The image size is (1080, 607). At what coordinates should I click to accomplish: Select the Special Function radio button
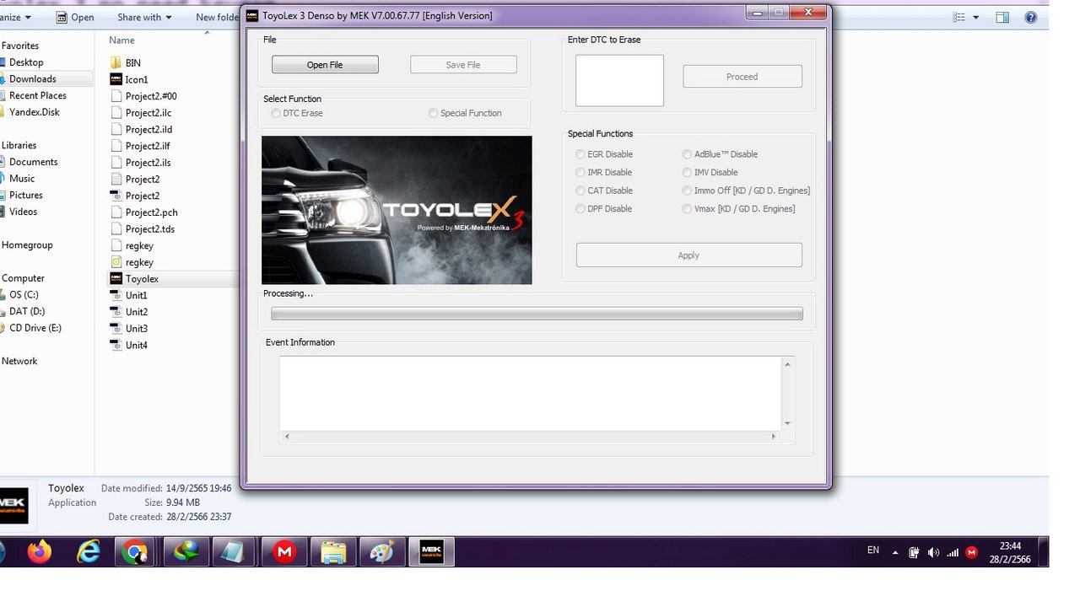433,113
